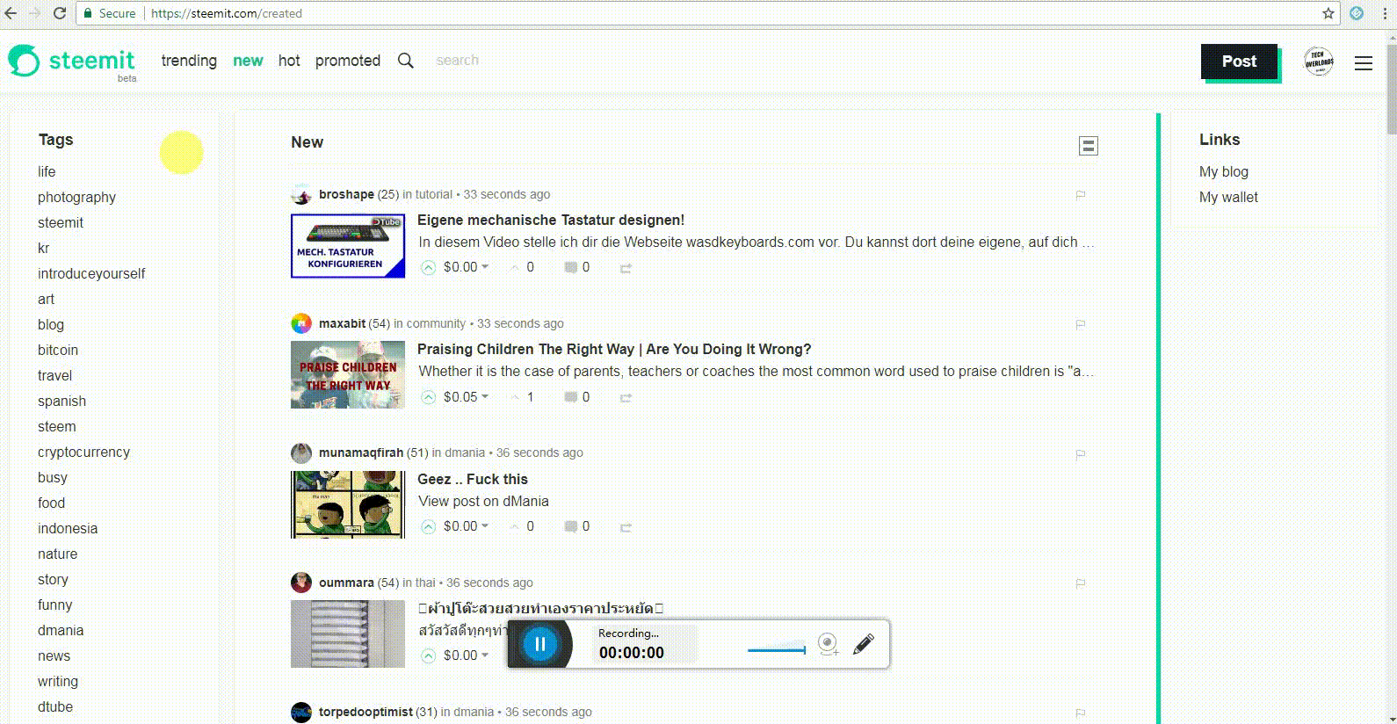The image size is (1397, 724).
Task: Switch to new tab
Action: (x=248, y=61)
